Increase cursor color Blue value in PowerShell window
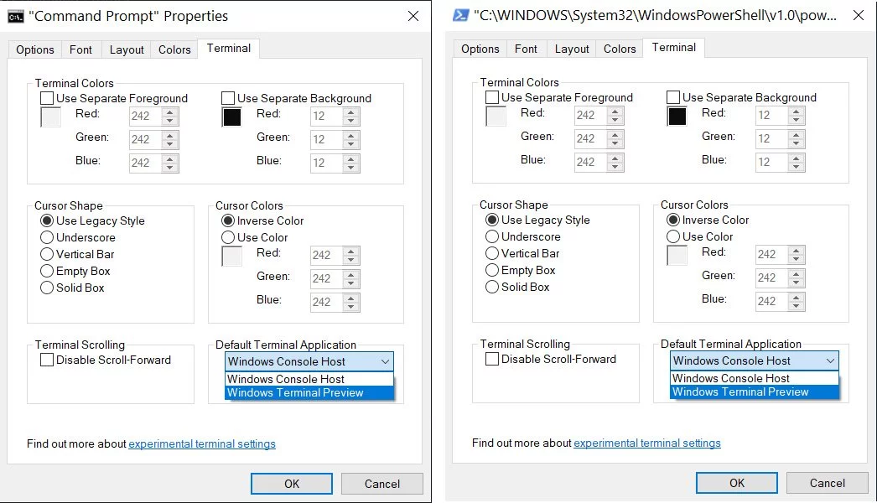This screenshot has width=877, height=503. coord(796,297)
